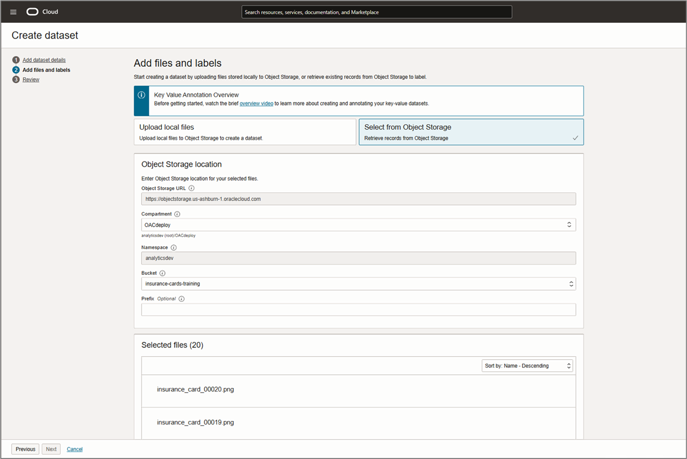Click the Compartment info icon
The image size is (687, 459).
point(177,214)
